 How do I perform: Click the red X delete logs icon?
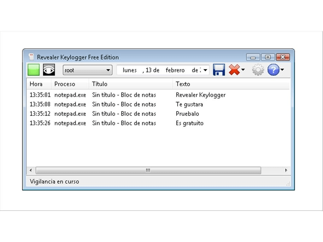point(234,70)
